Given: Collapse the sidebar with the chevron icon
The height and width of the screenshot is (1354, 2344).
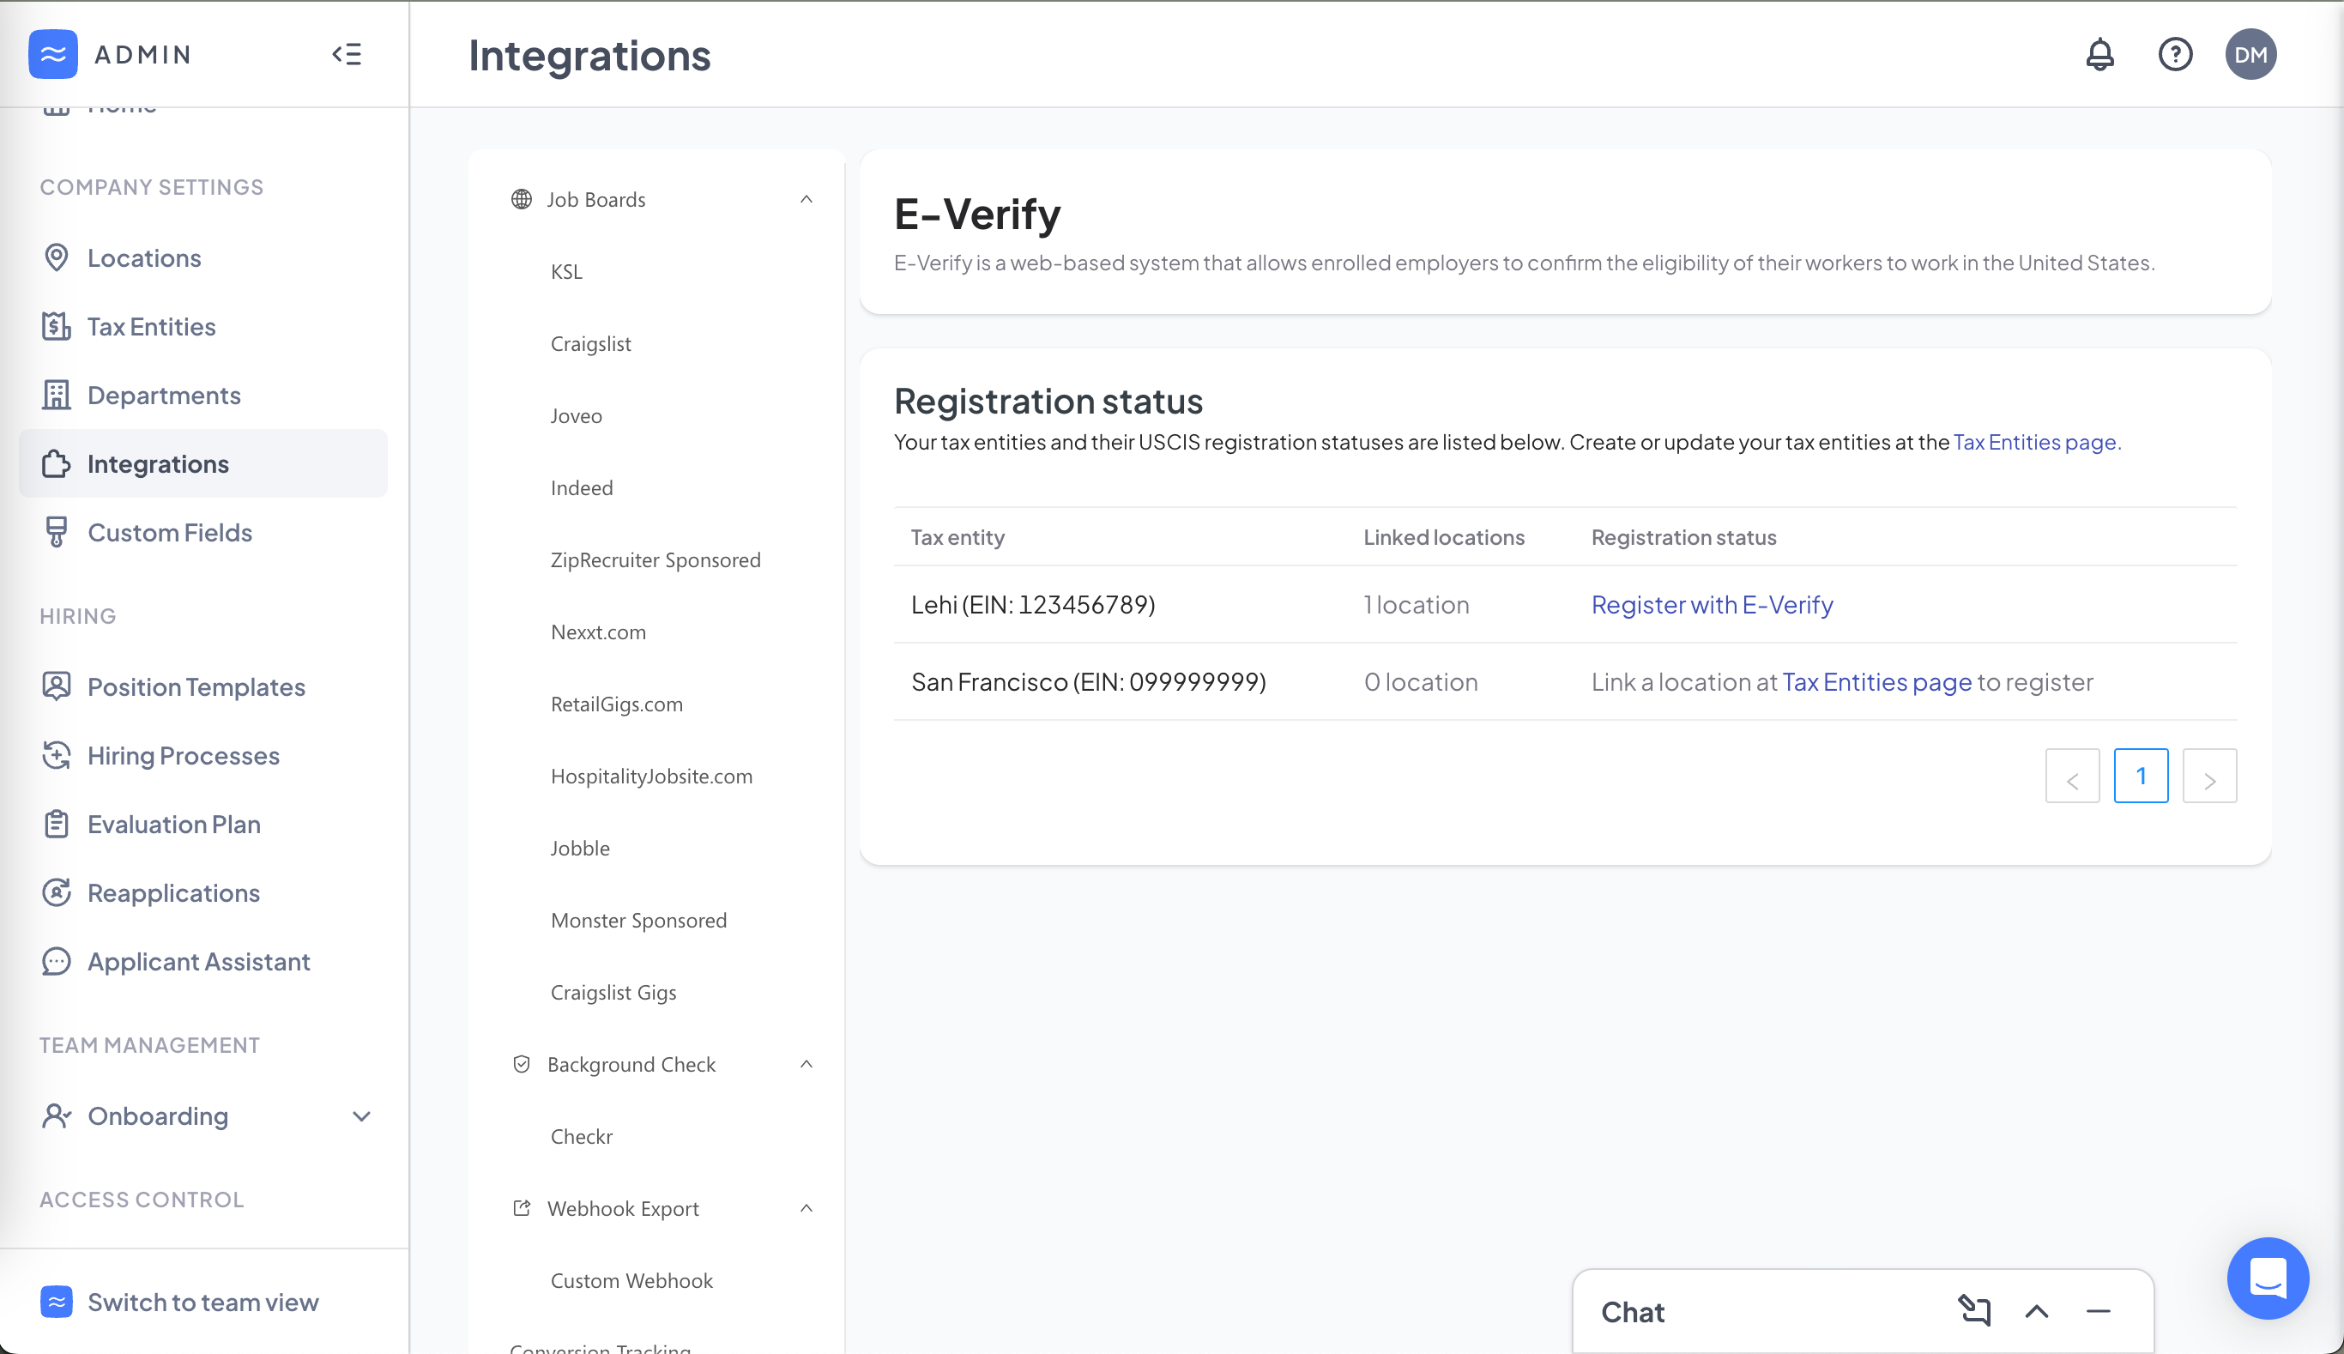Looking at the screenshot, I should point(347,54).
